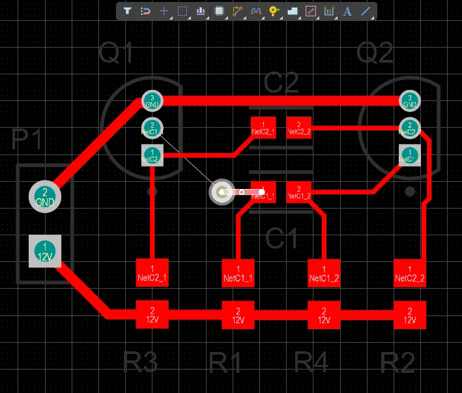Choose the dashed rectangle selection tool

tap(182, 11)
